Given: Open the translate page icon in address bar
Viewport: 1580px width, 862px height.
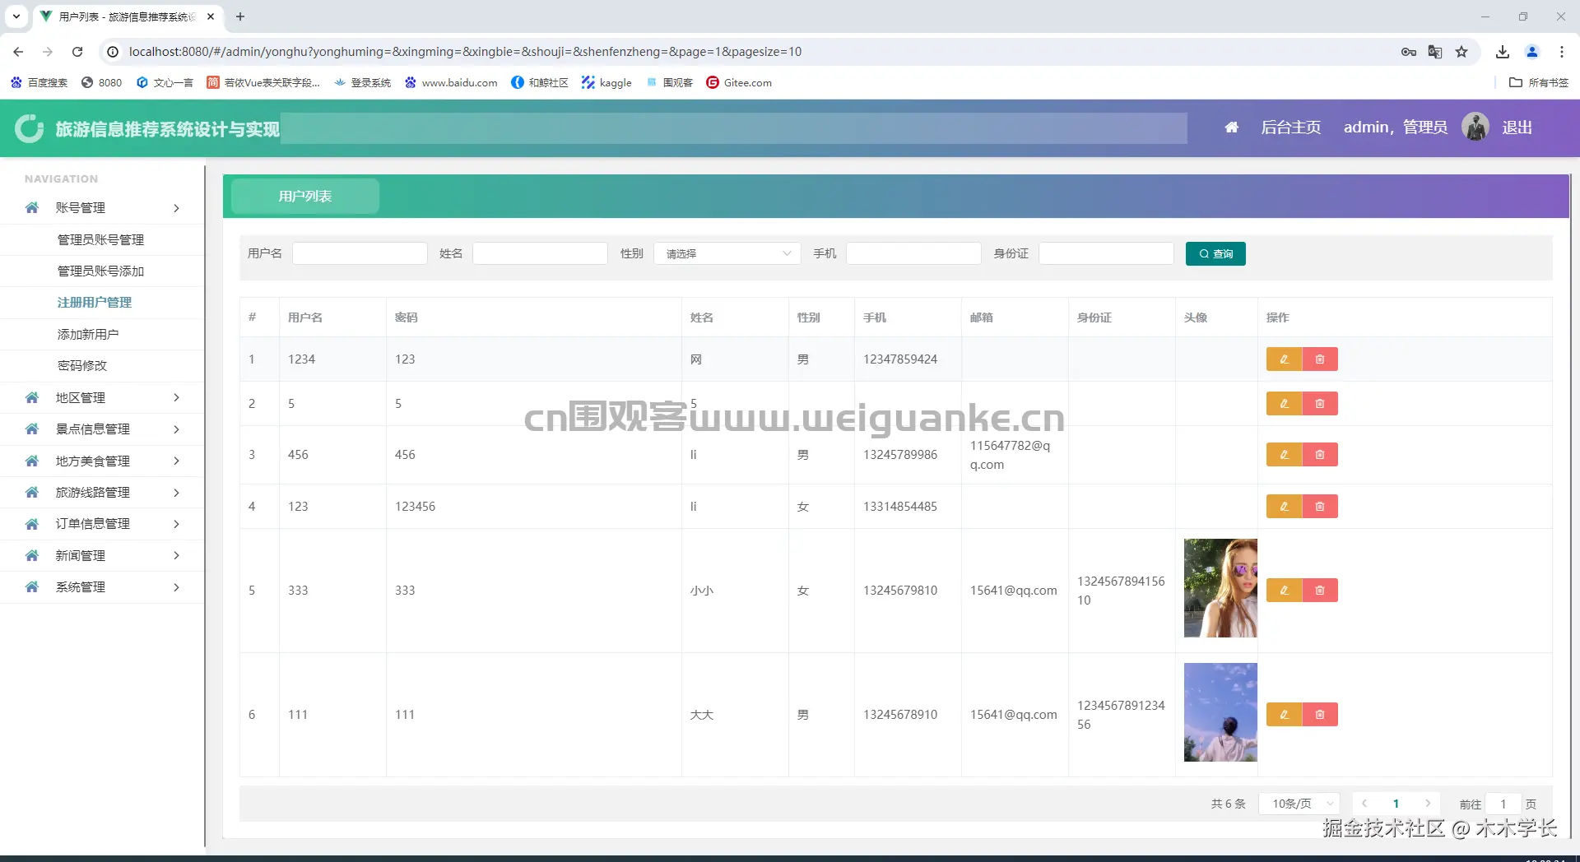Looking at the screenshot, I should [x=1435, y=52].
